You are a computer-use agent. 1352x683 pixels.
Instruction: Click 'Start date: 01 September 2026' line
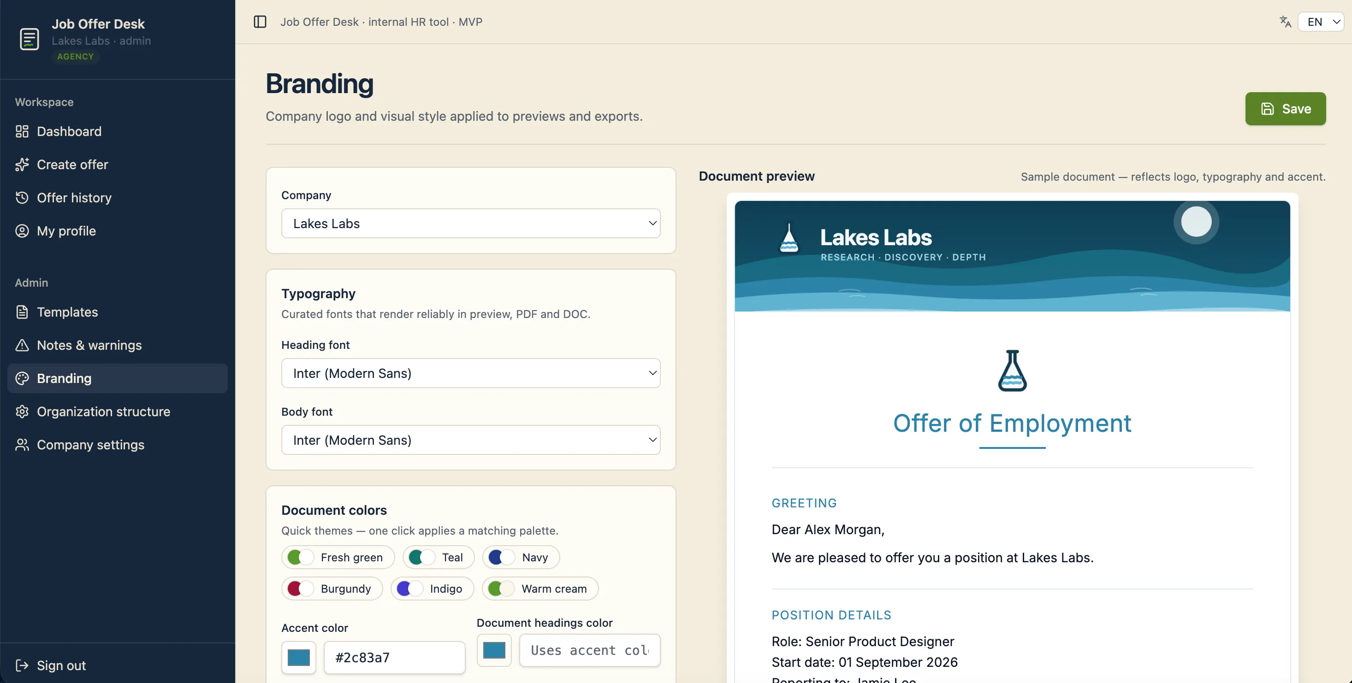tap(865, 662)
